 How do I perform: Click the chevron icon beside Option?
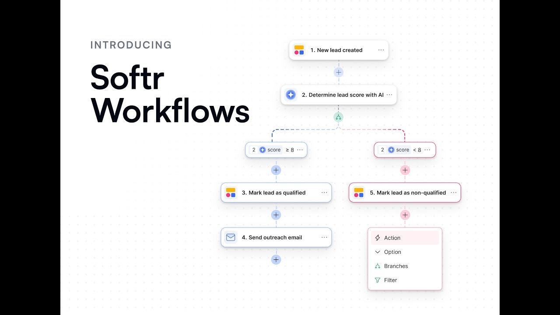[378, 252]
